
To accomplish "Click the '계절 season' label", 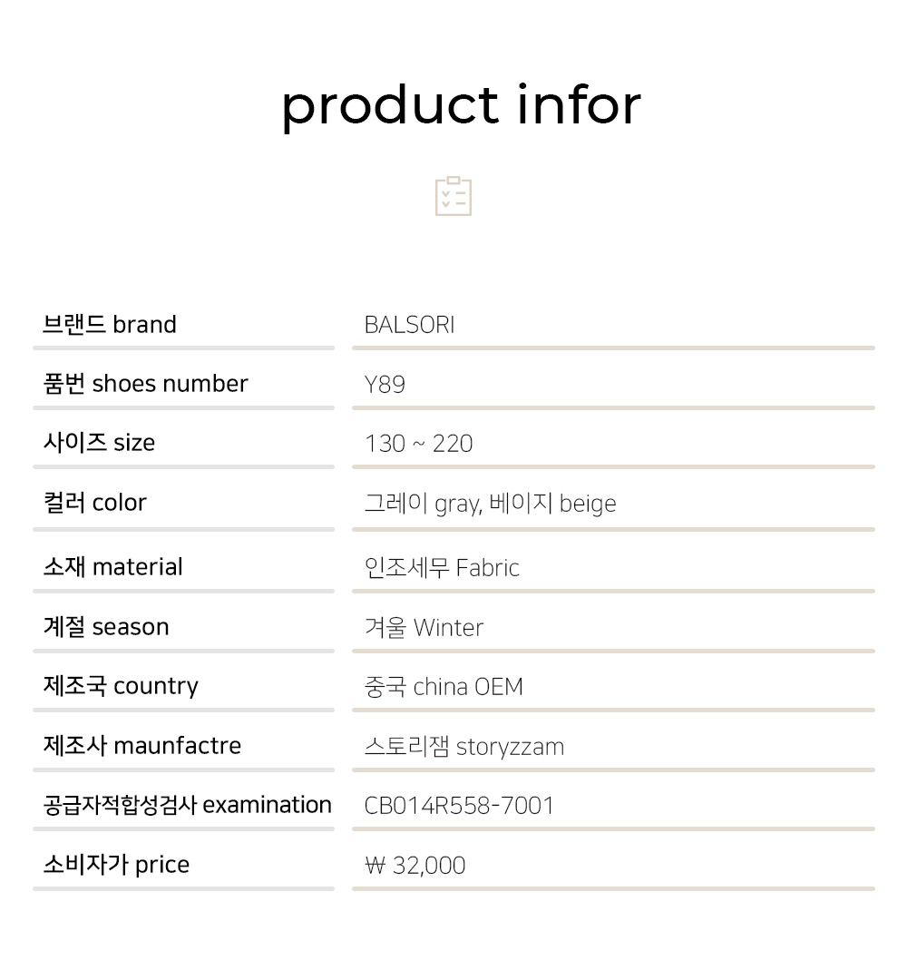I will 106,627.
